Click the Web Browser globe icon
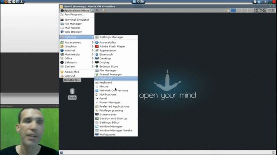This screenshot has height=155, width=277. [62, 32]
